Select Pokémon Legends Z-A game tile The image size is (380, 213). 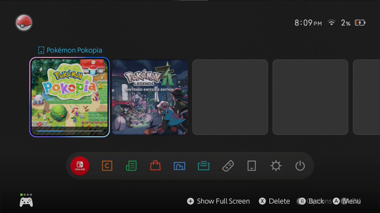(150, 97)
